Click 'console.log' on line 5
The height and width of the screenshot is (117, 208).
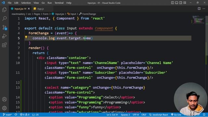(x=44, y=38)
